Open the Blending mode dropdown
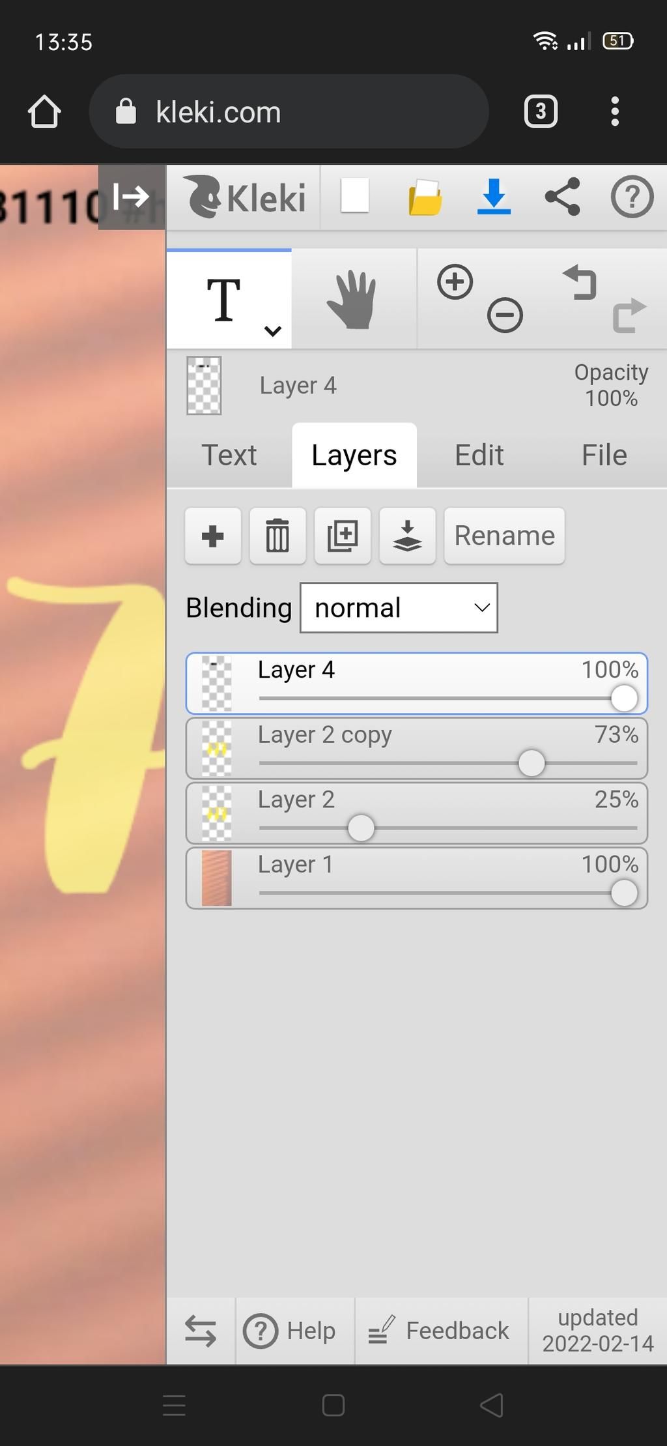 point(399,608)
